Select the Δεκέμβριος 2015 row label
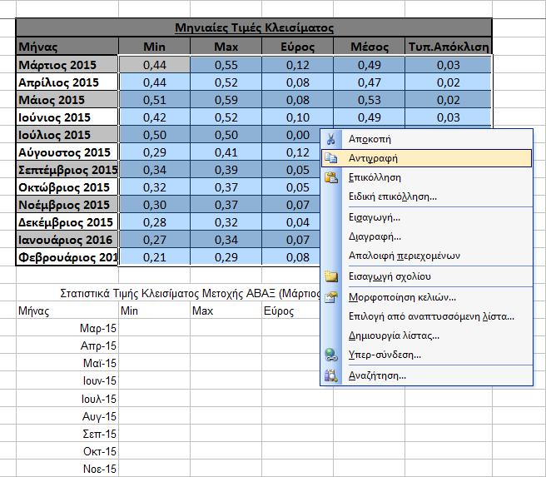 coord(67,222)
